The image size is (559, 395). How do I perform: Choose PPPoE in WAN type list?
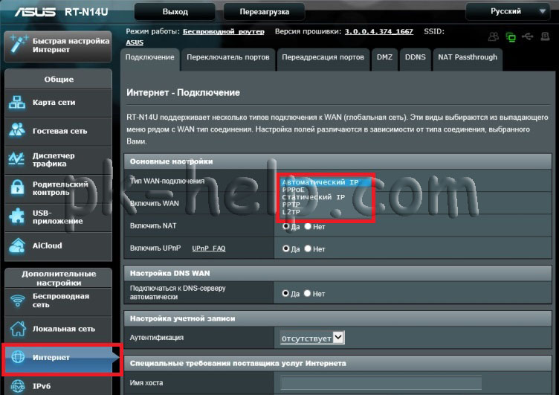pos(325,190)
